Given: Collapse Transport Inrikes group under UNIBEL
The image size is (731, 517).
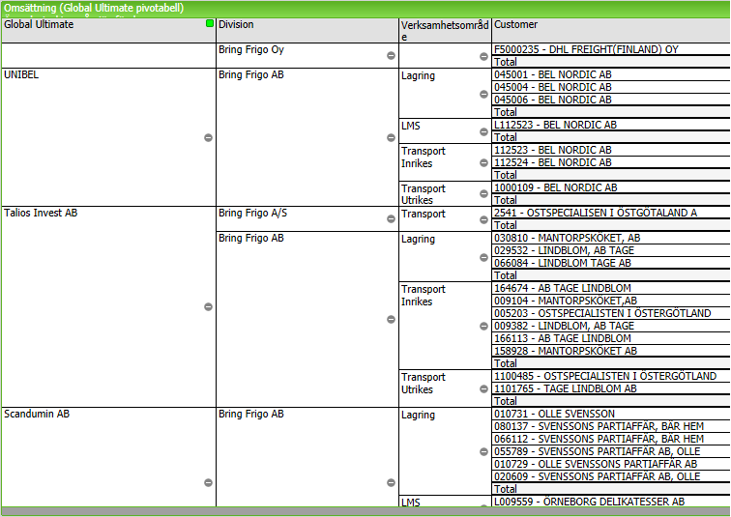Looking at the screenshot, I should (483, 163).
